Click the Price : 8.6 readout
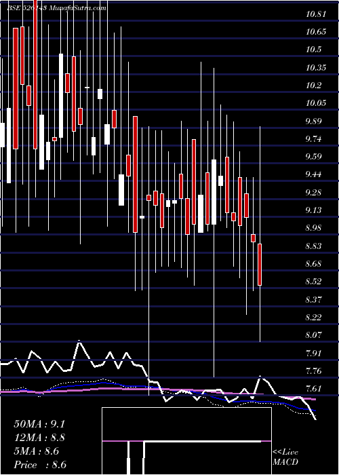This screenshot has width=339, height=475. (40, 465)
